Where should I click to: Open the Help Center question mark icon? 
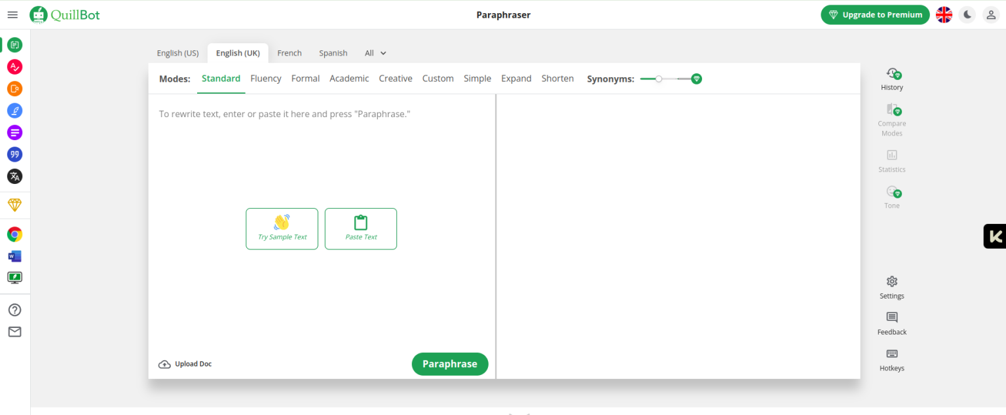pyautogui.click(x=14, y=310)
